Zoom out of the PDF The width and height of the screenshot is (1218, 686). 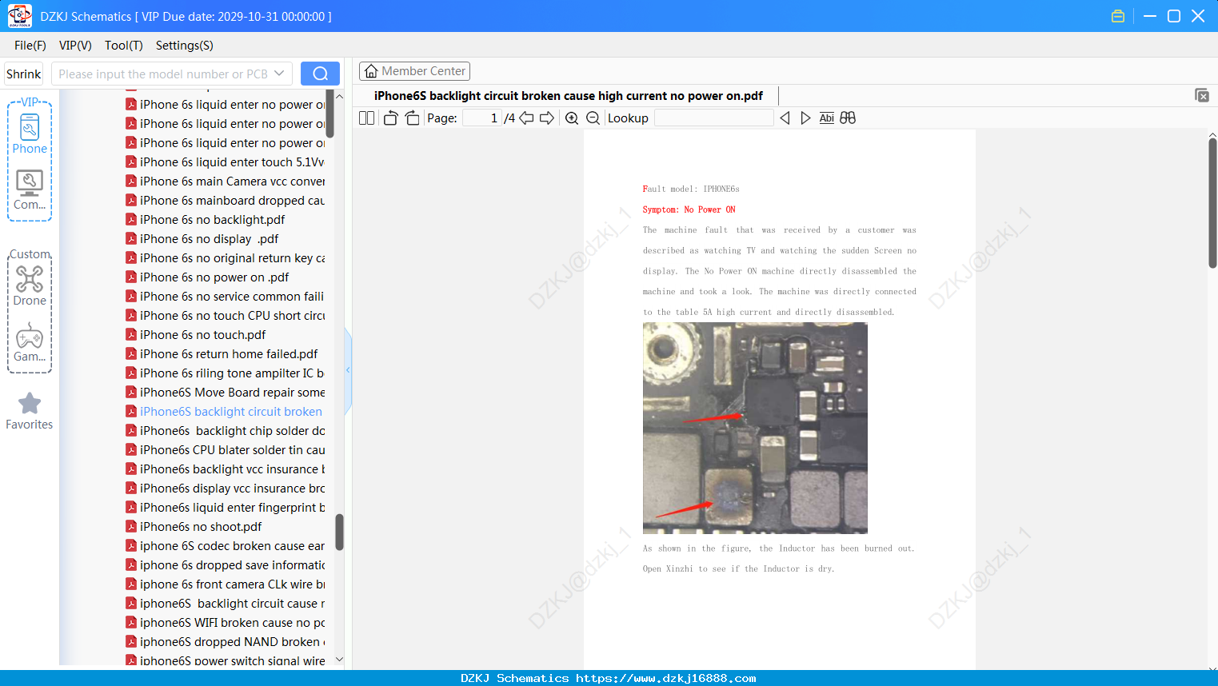(x=593, y=118)
